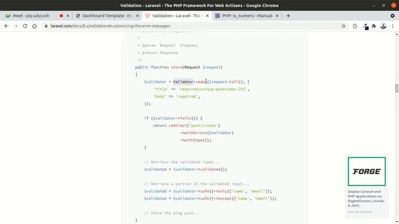Open Chrome three-dot menu
This screenshot has width=399, height=224.
point(393,26)
